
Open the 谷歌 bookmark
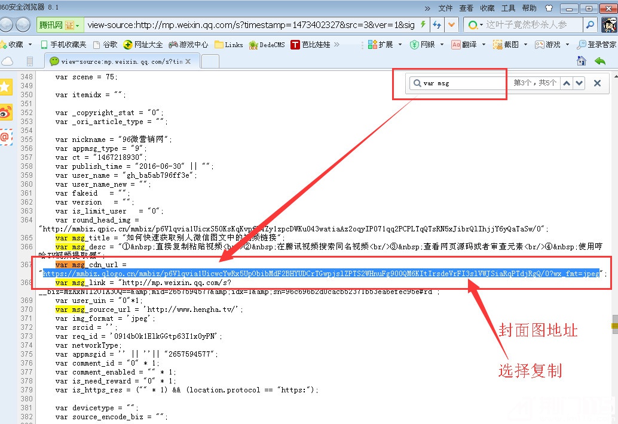[x=105, y=45]
